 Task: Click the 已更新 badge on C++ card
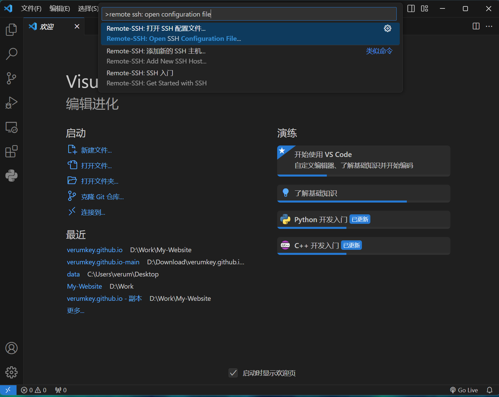coord(351,245)
